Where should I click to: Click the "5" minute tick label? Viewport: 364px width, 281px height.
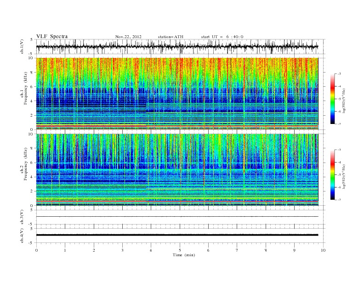180,250
